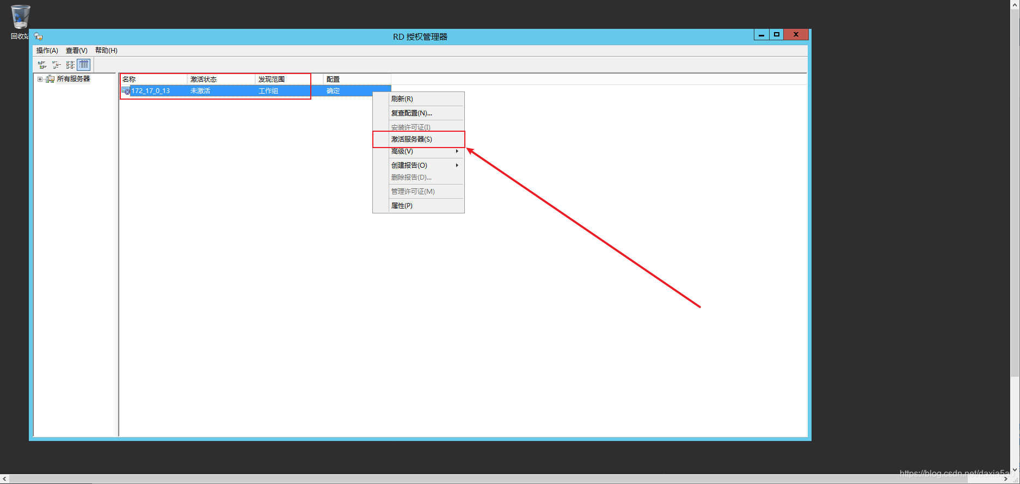This screenshot has height=484, width=1020.
Task: Click the greyed 管理许可证(M) menu entry
Action: 419,192
